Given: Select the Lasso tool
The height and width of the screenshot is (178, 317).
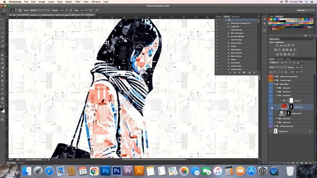Looking at the screenshot, I should click(x=2, y=28).
